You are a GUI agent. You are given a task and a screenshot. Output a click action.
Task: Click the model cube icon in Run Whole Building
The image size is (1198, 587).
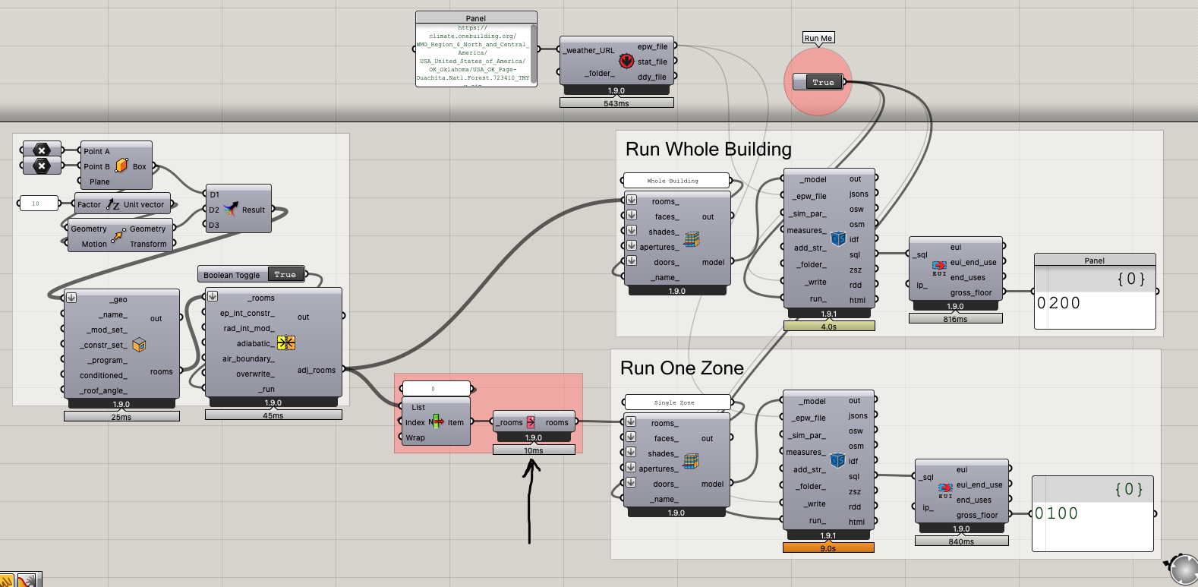coord(691,240)
